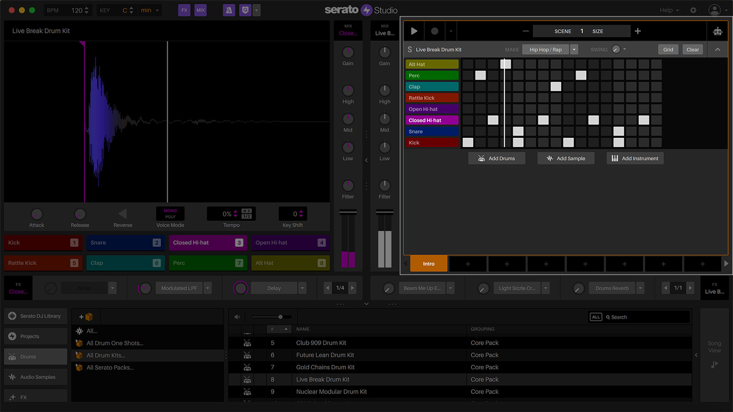Viewport: 733px width, 412px height.
Task: Open the Light Sizzle Cr... effect dropdown
Action: point(546,288)
